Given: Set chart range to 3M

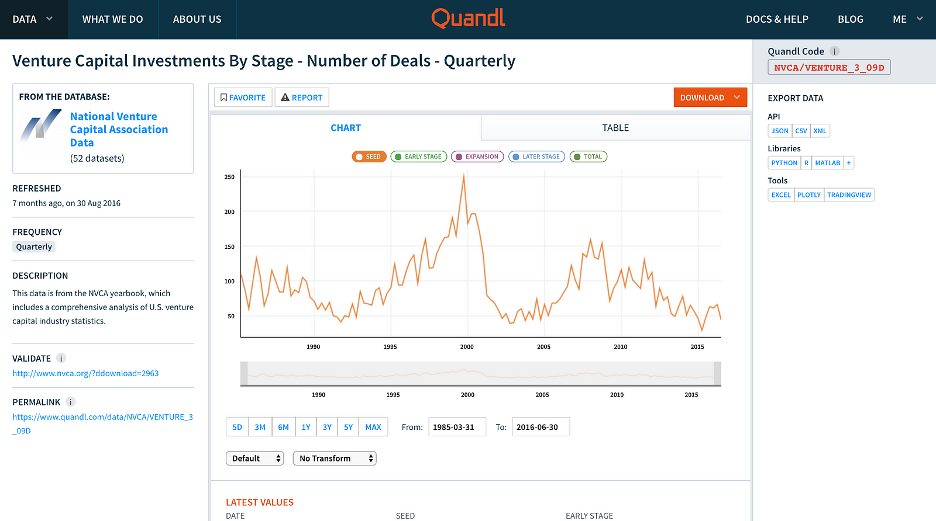Looking at the screenshot, I should click(260, 427).
